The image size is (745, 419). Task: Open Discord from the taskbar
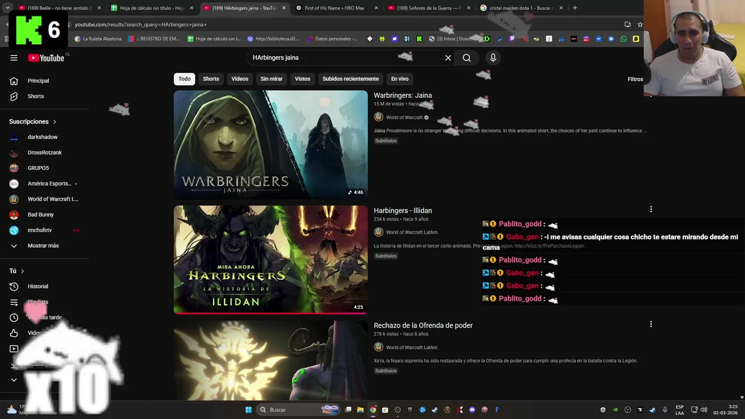(x=472, y=410)
